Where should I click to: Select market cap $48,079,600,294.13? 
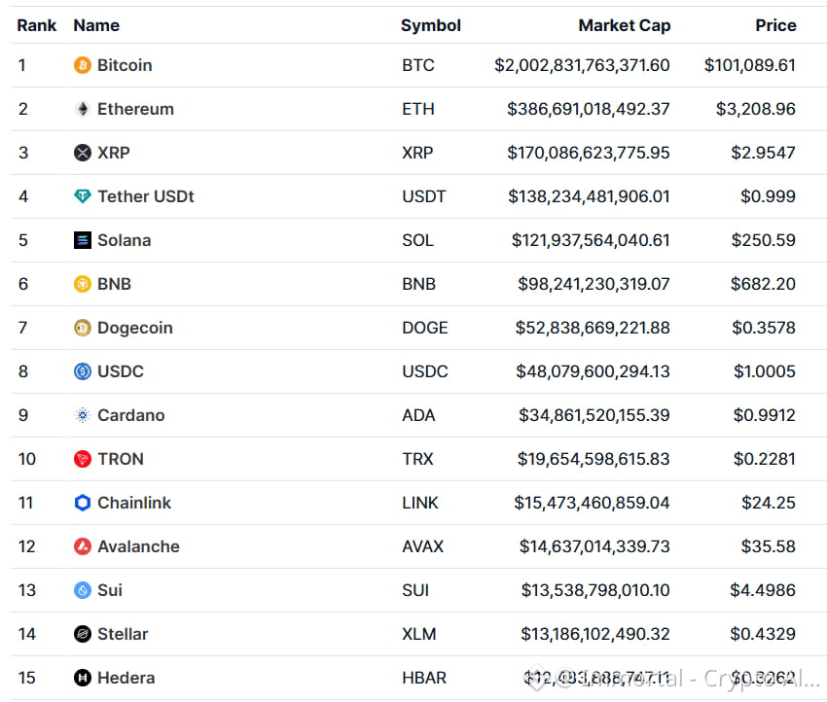593,371
